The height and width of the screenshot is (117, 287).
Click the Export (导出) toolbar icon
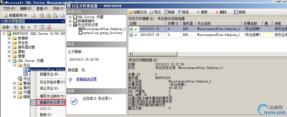[151, 12]
